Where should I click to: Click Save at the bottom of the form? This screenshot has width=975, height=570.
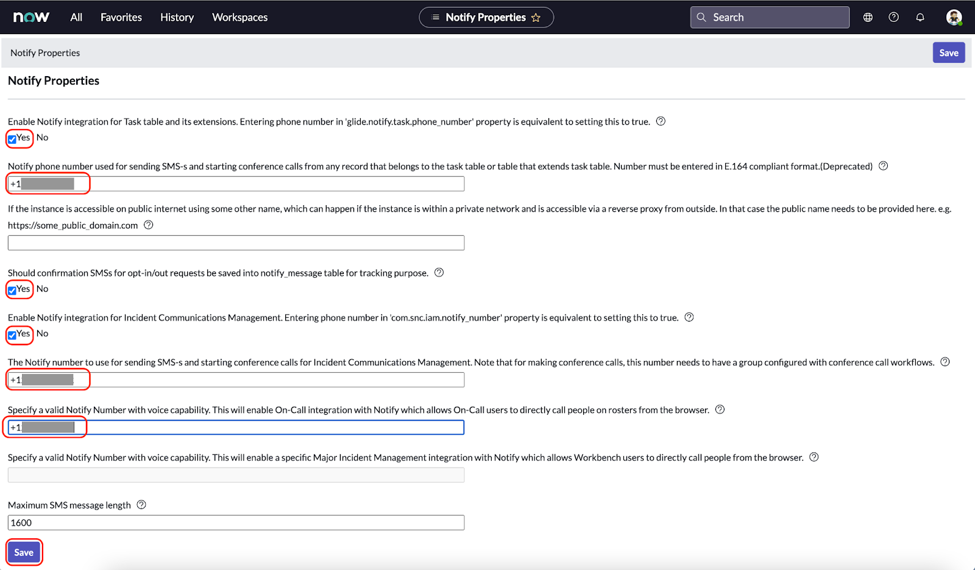24,552
